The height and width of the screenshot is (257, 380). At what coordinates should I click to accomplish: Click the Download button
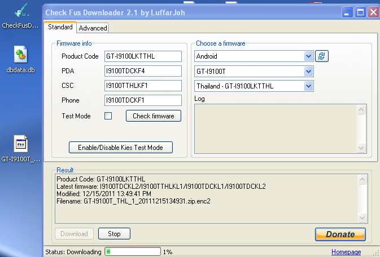(x=74, y=234)
